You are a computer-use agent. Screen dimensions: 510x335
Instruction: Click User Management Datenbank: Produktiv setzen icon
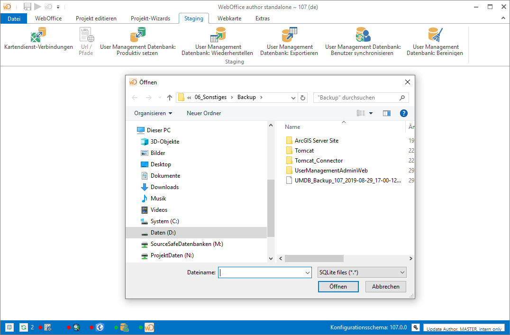(x=137, y=35)
